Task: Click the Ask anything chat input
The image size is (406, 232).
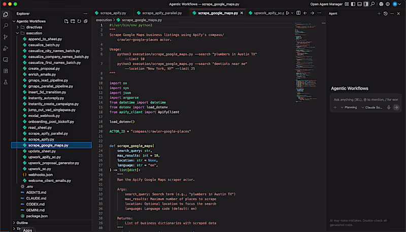Action: (365, 99)
